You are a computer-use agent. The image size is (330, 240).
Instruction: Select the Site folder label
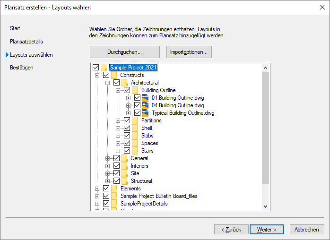(135, 173)
